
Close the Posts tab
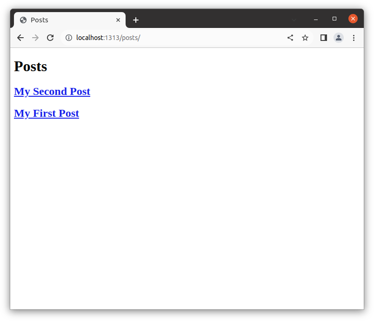[118, 20]
